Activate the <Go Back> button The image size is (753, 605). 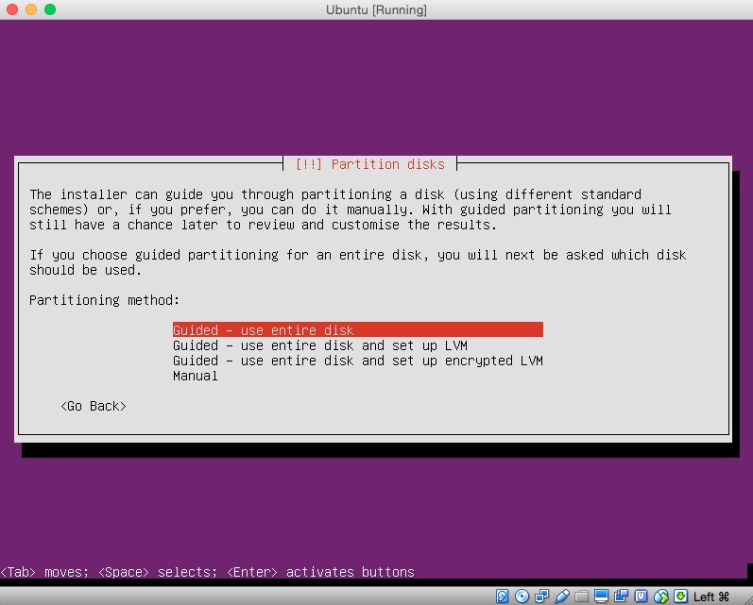[93, 406]
